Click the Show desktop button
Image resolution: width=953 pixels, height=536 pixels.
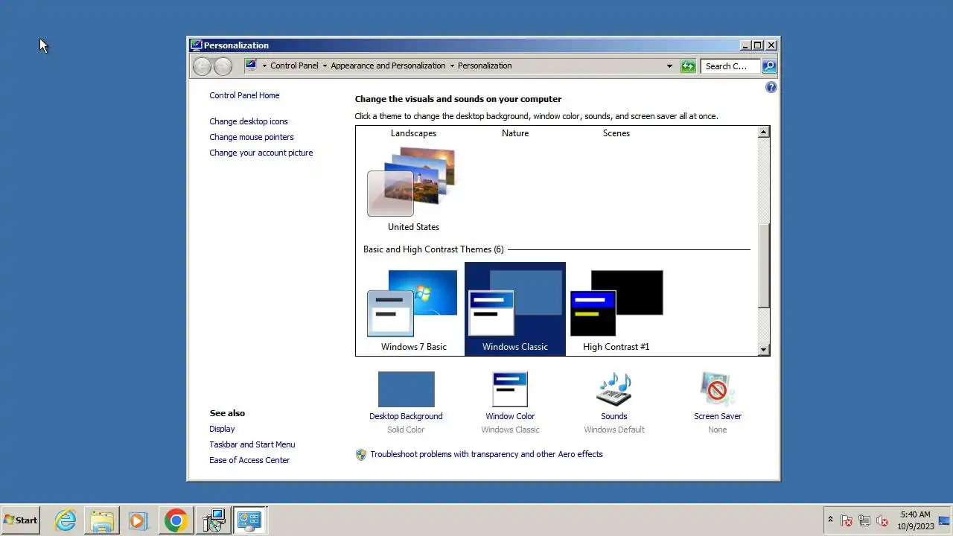(946, 520)
